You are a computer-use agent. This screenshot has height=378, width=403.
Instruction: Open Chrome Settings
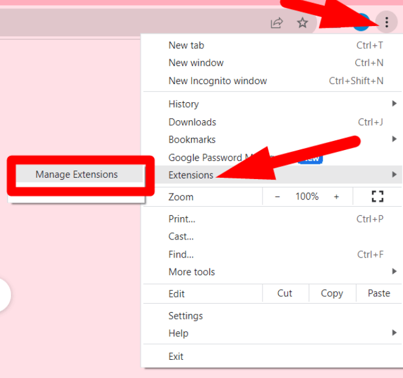pyautogui.click(x=186, y=316)
